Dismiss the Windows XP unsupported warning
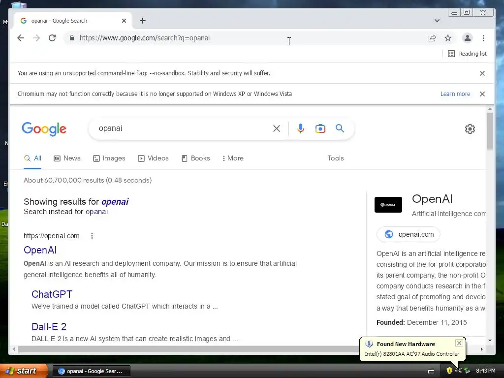The image size is (504, 378). point(482,94)
